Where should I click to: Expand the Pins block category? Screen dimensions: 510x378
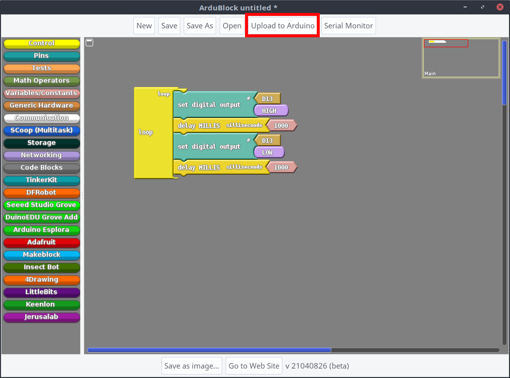(42, 56)
